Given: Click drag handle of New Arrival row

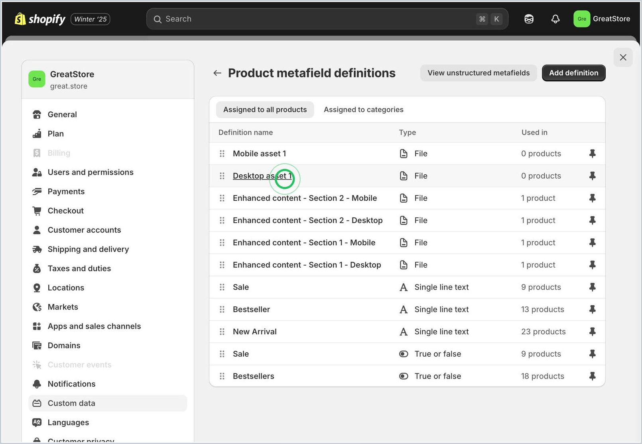Looking at the screenshot, I should coord(222,332).
